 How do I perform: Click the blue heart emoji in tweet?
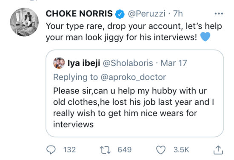click(205, 36)
